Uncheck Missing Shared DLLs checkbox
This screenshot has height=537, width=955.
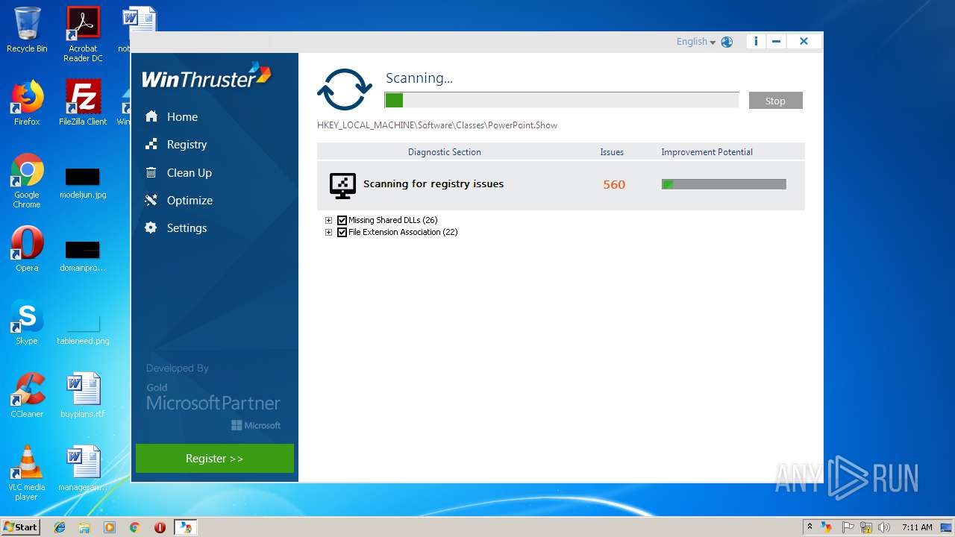[x=342, y=220]
